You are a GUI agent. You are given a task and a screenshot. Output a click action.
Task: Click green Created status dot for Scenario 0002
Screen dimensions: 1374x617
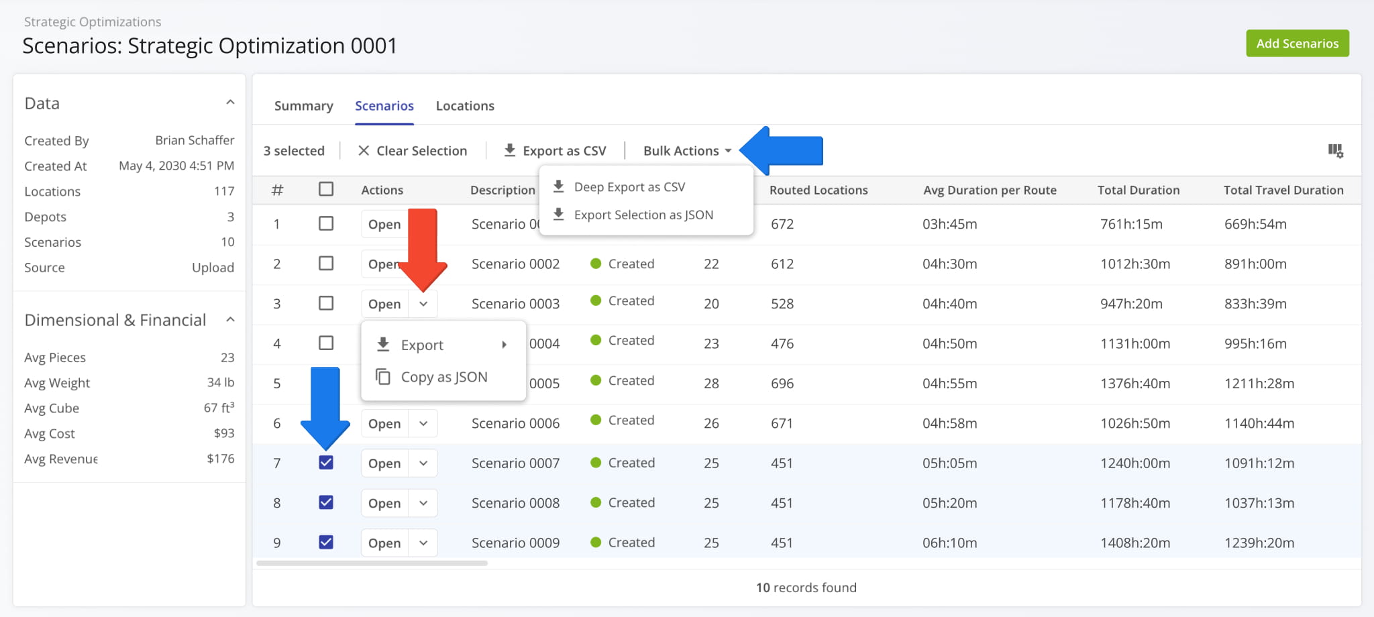tap(596, 264)
